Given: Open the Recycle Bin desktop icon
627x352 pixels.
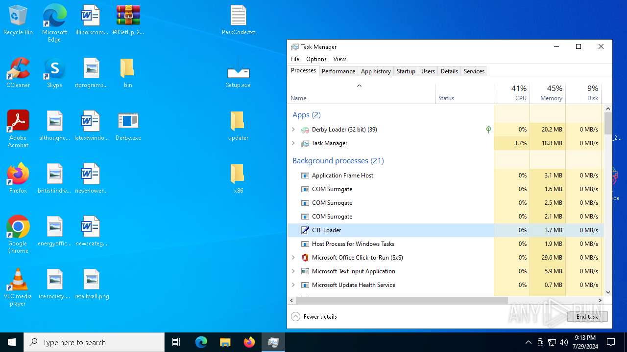Looking at the screenshot, I should [18, 21].
